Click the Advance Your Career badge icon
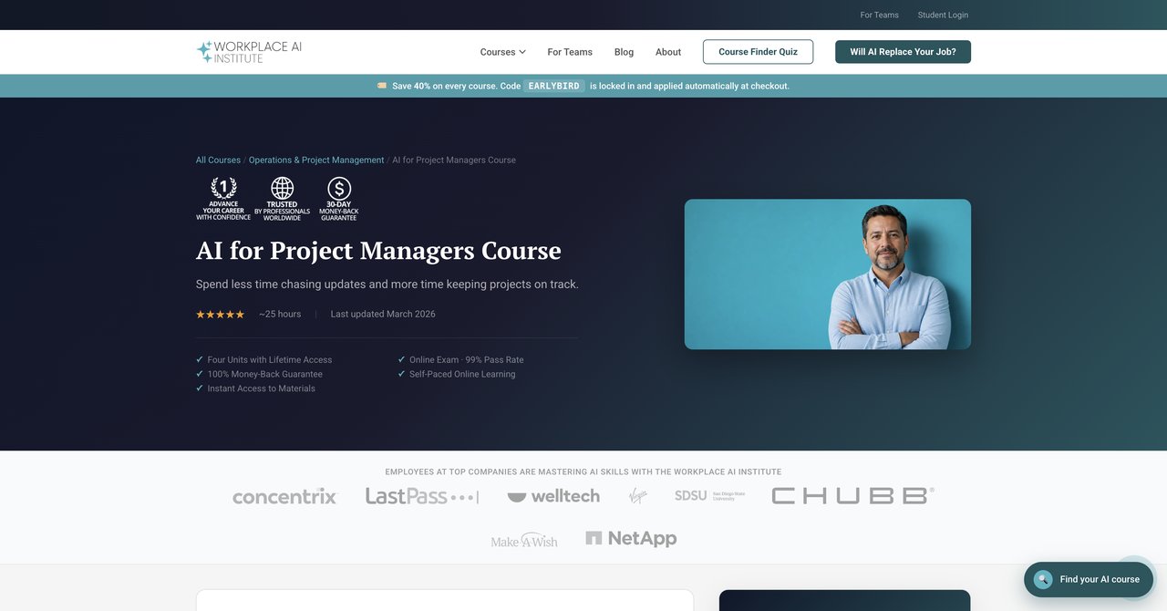The image size is (1167, 611). coord(223,199)
